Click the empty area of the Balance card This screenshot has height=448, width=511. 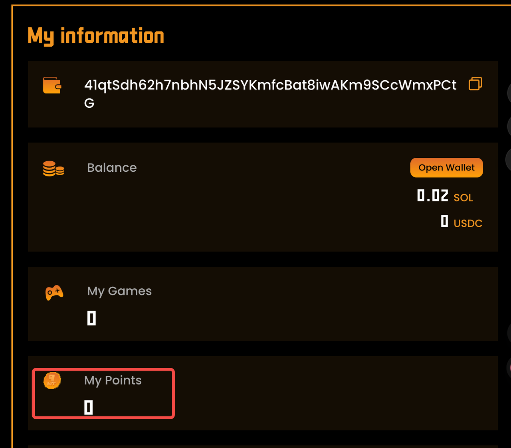click(x=240, y=216)
